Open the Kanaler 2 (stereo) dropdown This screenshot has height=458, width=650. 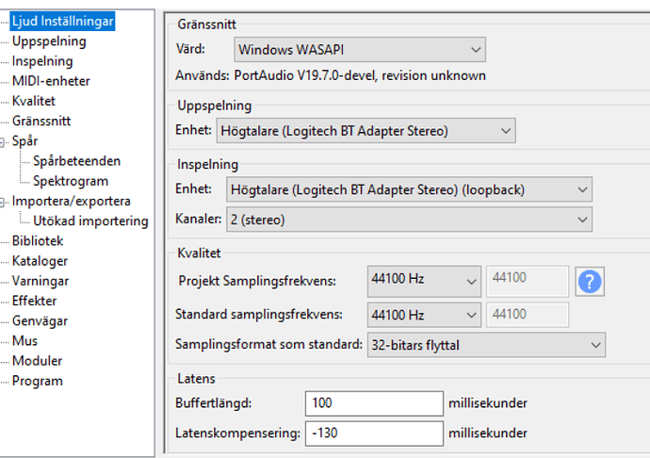tap(409, 219)
